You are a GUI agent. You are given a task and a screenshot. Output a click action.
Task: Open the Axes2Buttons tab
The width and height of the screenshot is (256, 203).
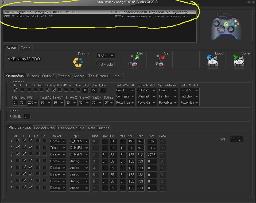(98, 128)
